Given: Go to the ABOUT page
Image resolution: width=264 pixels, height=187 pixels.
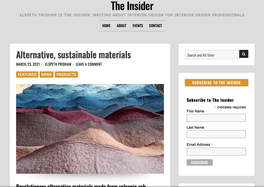Looking at the screenshot, I should click(x=121, y=26).
